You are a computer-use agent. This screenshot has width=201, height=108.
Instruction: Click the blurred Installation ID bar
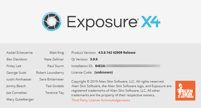coord(133,66)
